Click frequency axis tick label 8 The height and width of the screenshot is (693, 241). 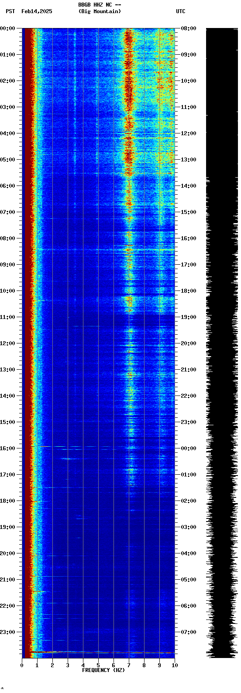pos(144,665)
